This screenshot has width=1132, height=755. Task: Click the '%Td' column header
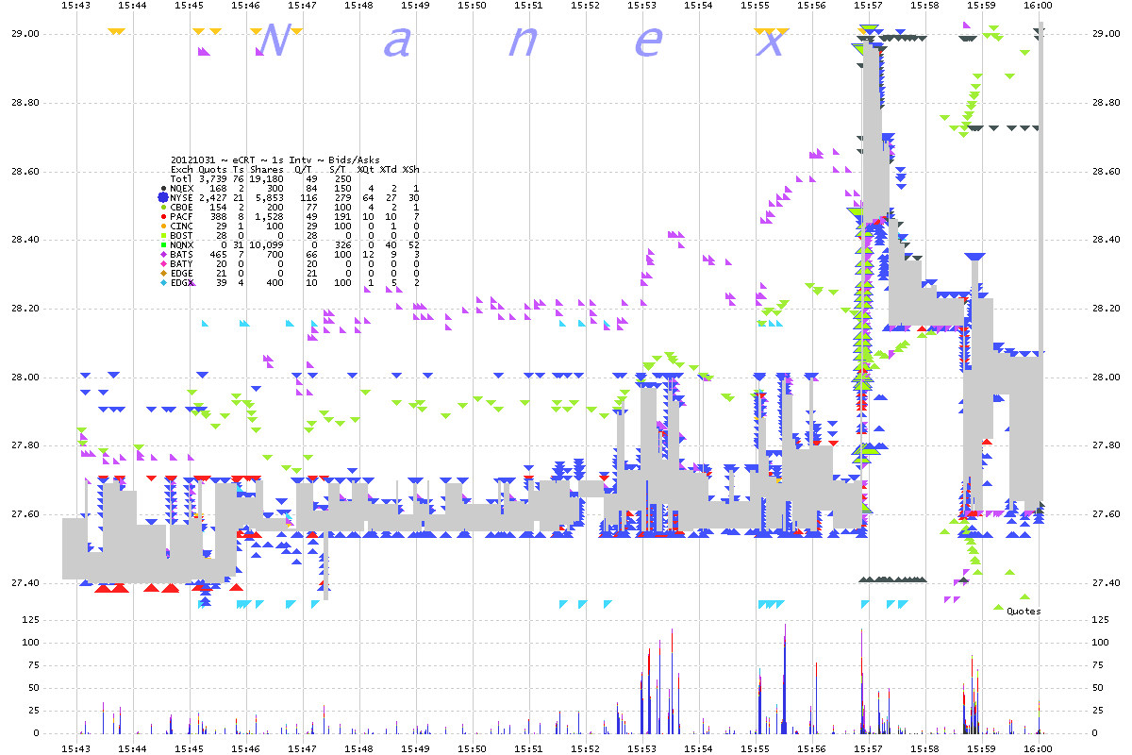pyautogui.click(x=390, y=170)
